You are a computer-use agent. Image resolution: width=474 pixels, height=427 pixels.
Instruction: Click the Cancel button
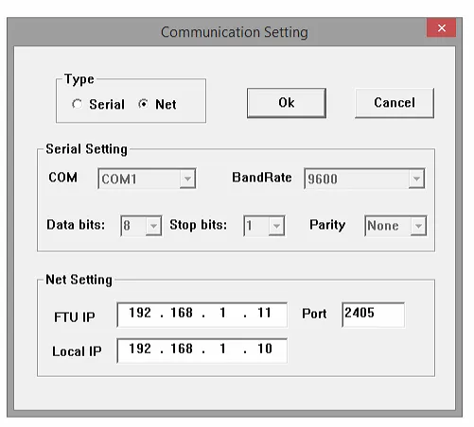click(395, 103)
